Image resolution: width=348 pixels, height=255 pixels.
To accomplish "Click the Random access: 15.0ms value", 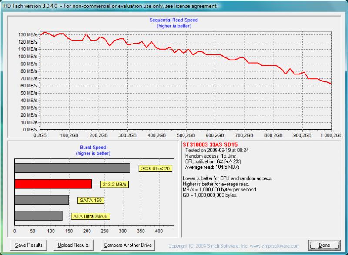I will [211, 156].
